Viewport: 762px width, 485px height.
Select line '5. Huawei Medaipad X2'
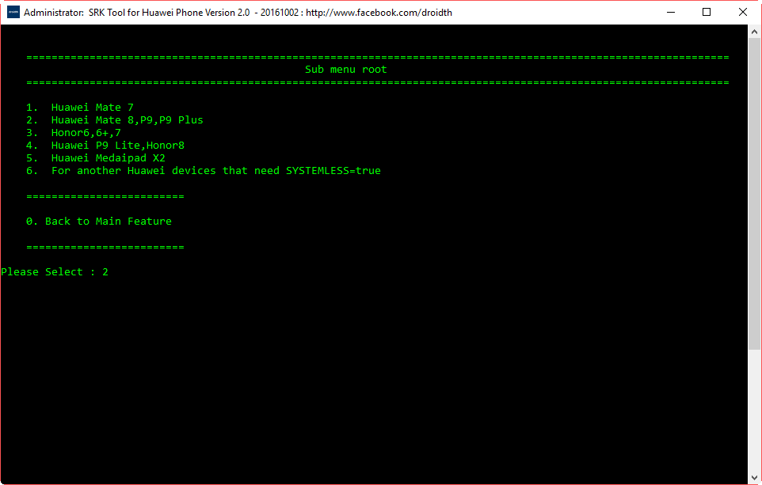(x=96, y=157)
